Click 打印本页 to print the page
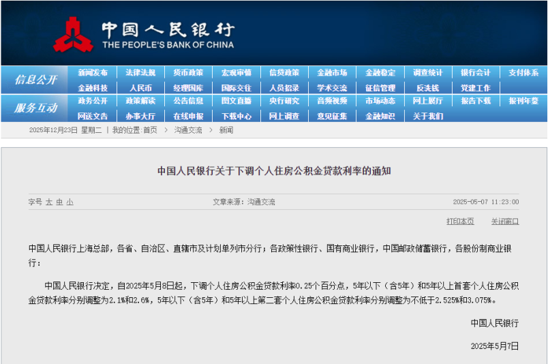The image size is (548, 364). (x=460, y=222)
